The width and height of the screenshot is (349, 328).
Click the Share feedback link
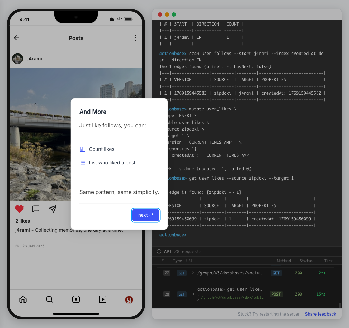(320, 314)
